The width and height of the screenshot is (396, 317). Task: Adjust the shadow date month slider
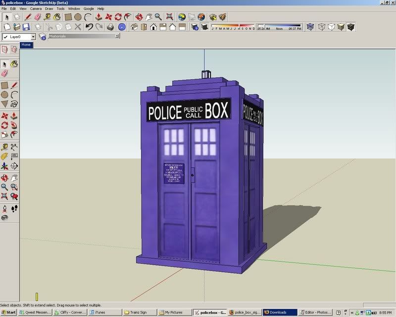coord(233,27)
